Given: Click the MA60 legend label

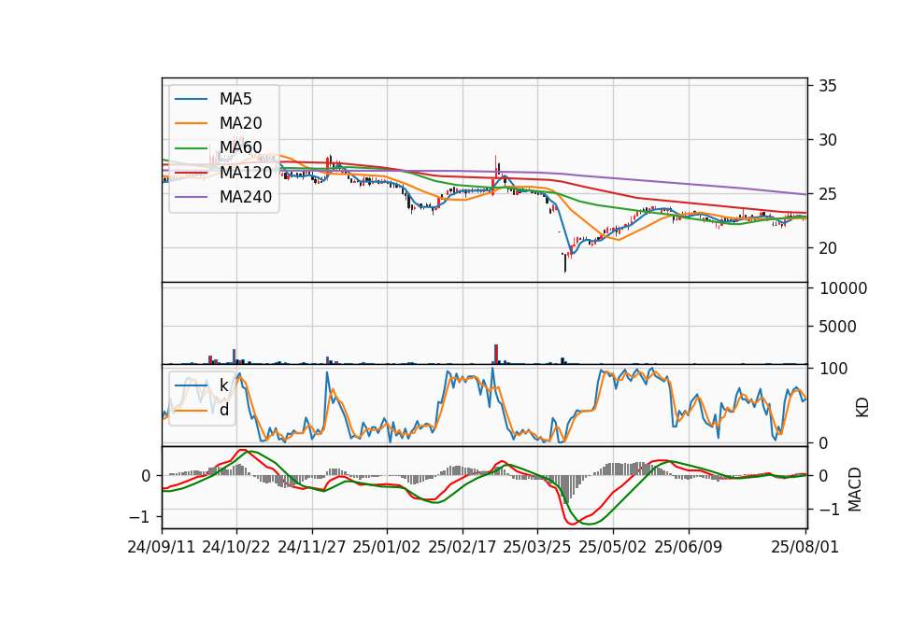Looking at the screenshot, I should [240, 147].
